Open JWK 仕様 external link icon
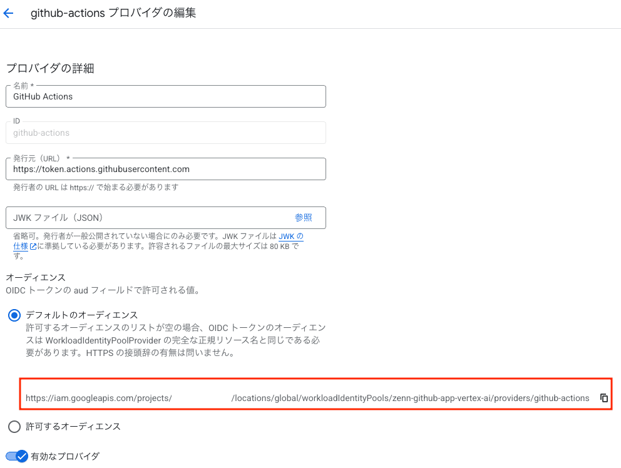Screen dimensions: 621x468 [x=33, y=247]
